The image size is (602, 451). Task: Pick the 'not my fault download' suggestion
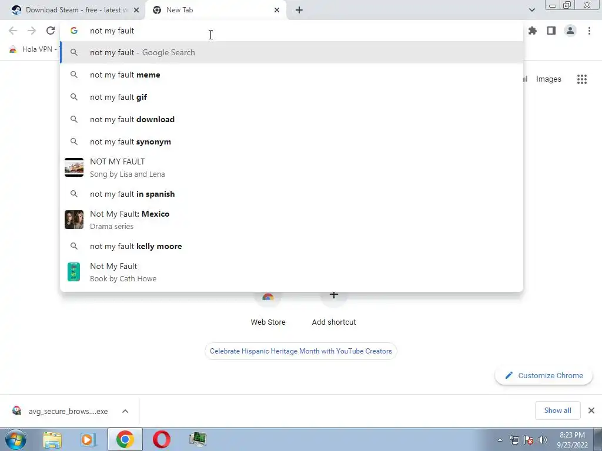pos(292,119)
